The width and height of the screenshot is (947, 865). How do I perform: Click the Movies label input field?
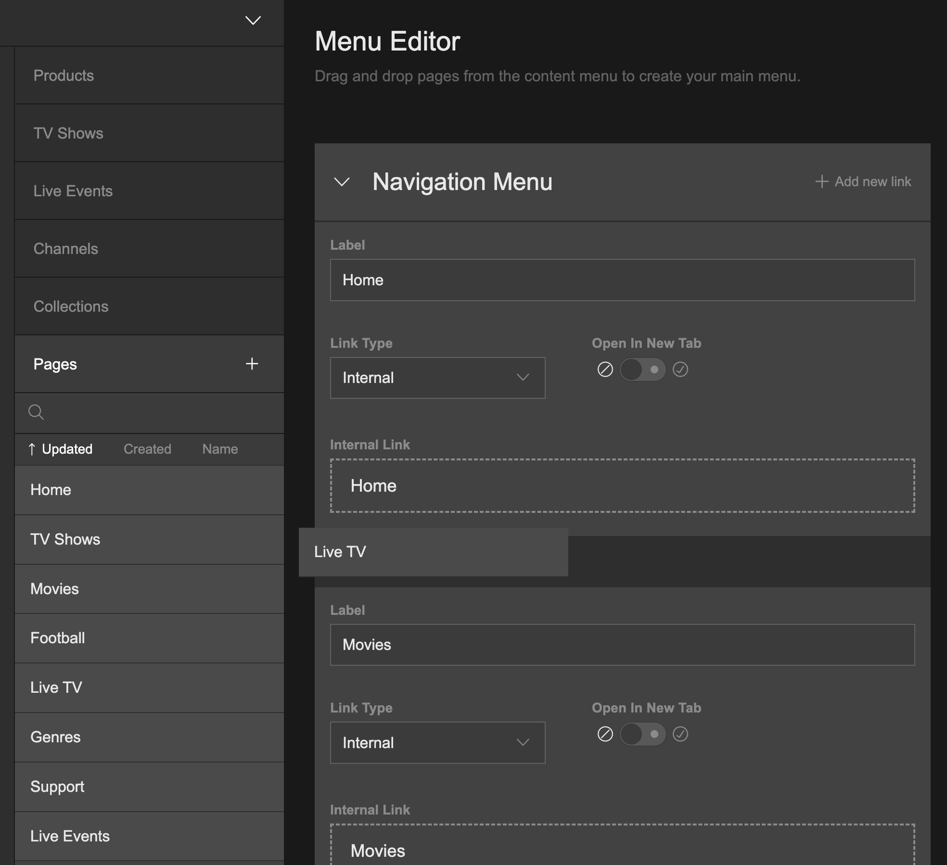click(x=622, y=645)
